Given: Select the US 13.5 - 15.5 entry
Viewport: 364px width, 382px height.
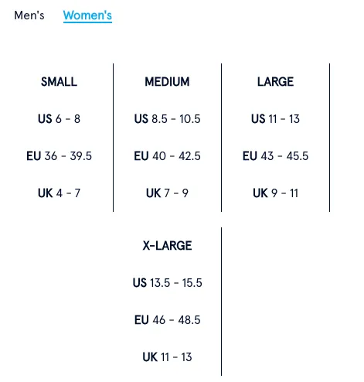Looking at the screenshot, I should point(167,283).
